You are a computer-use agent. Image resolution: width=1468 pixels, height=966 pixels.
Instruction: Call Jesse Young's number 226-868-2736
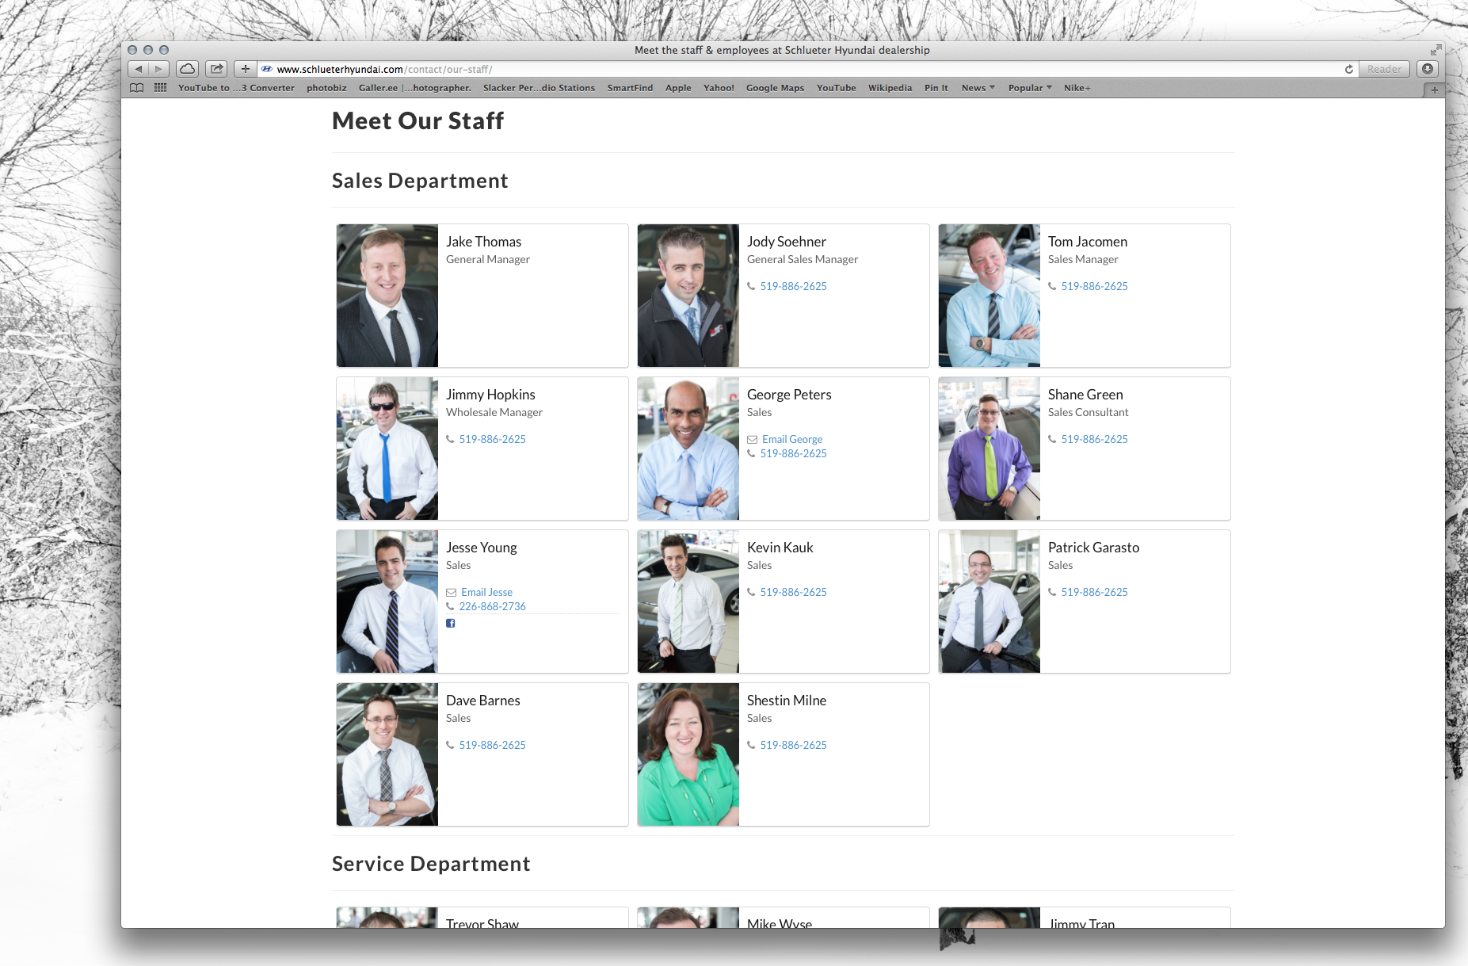(492, 606)
